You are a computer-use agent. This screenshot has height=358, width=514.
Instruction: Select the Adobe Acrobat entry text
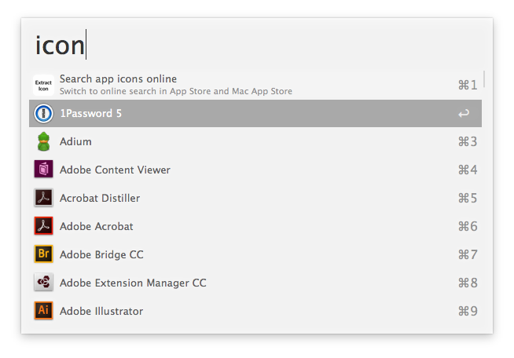(97, 226)
